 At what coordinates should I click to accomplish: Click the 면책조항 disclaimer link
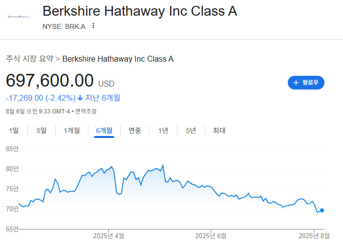pyautogui.click(x=86, y=111)
